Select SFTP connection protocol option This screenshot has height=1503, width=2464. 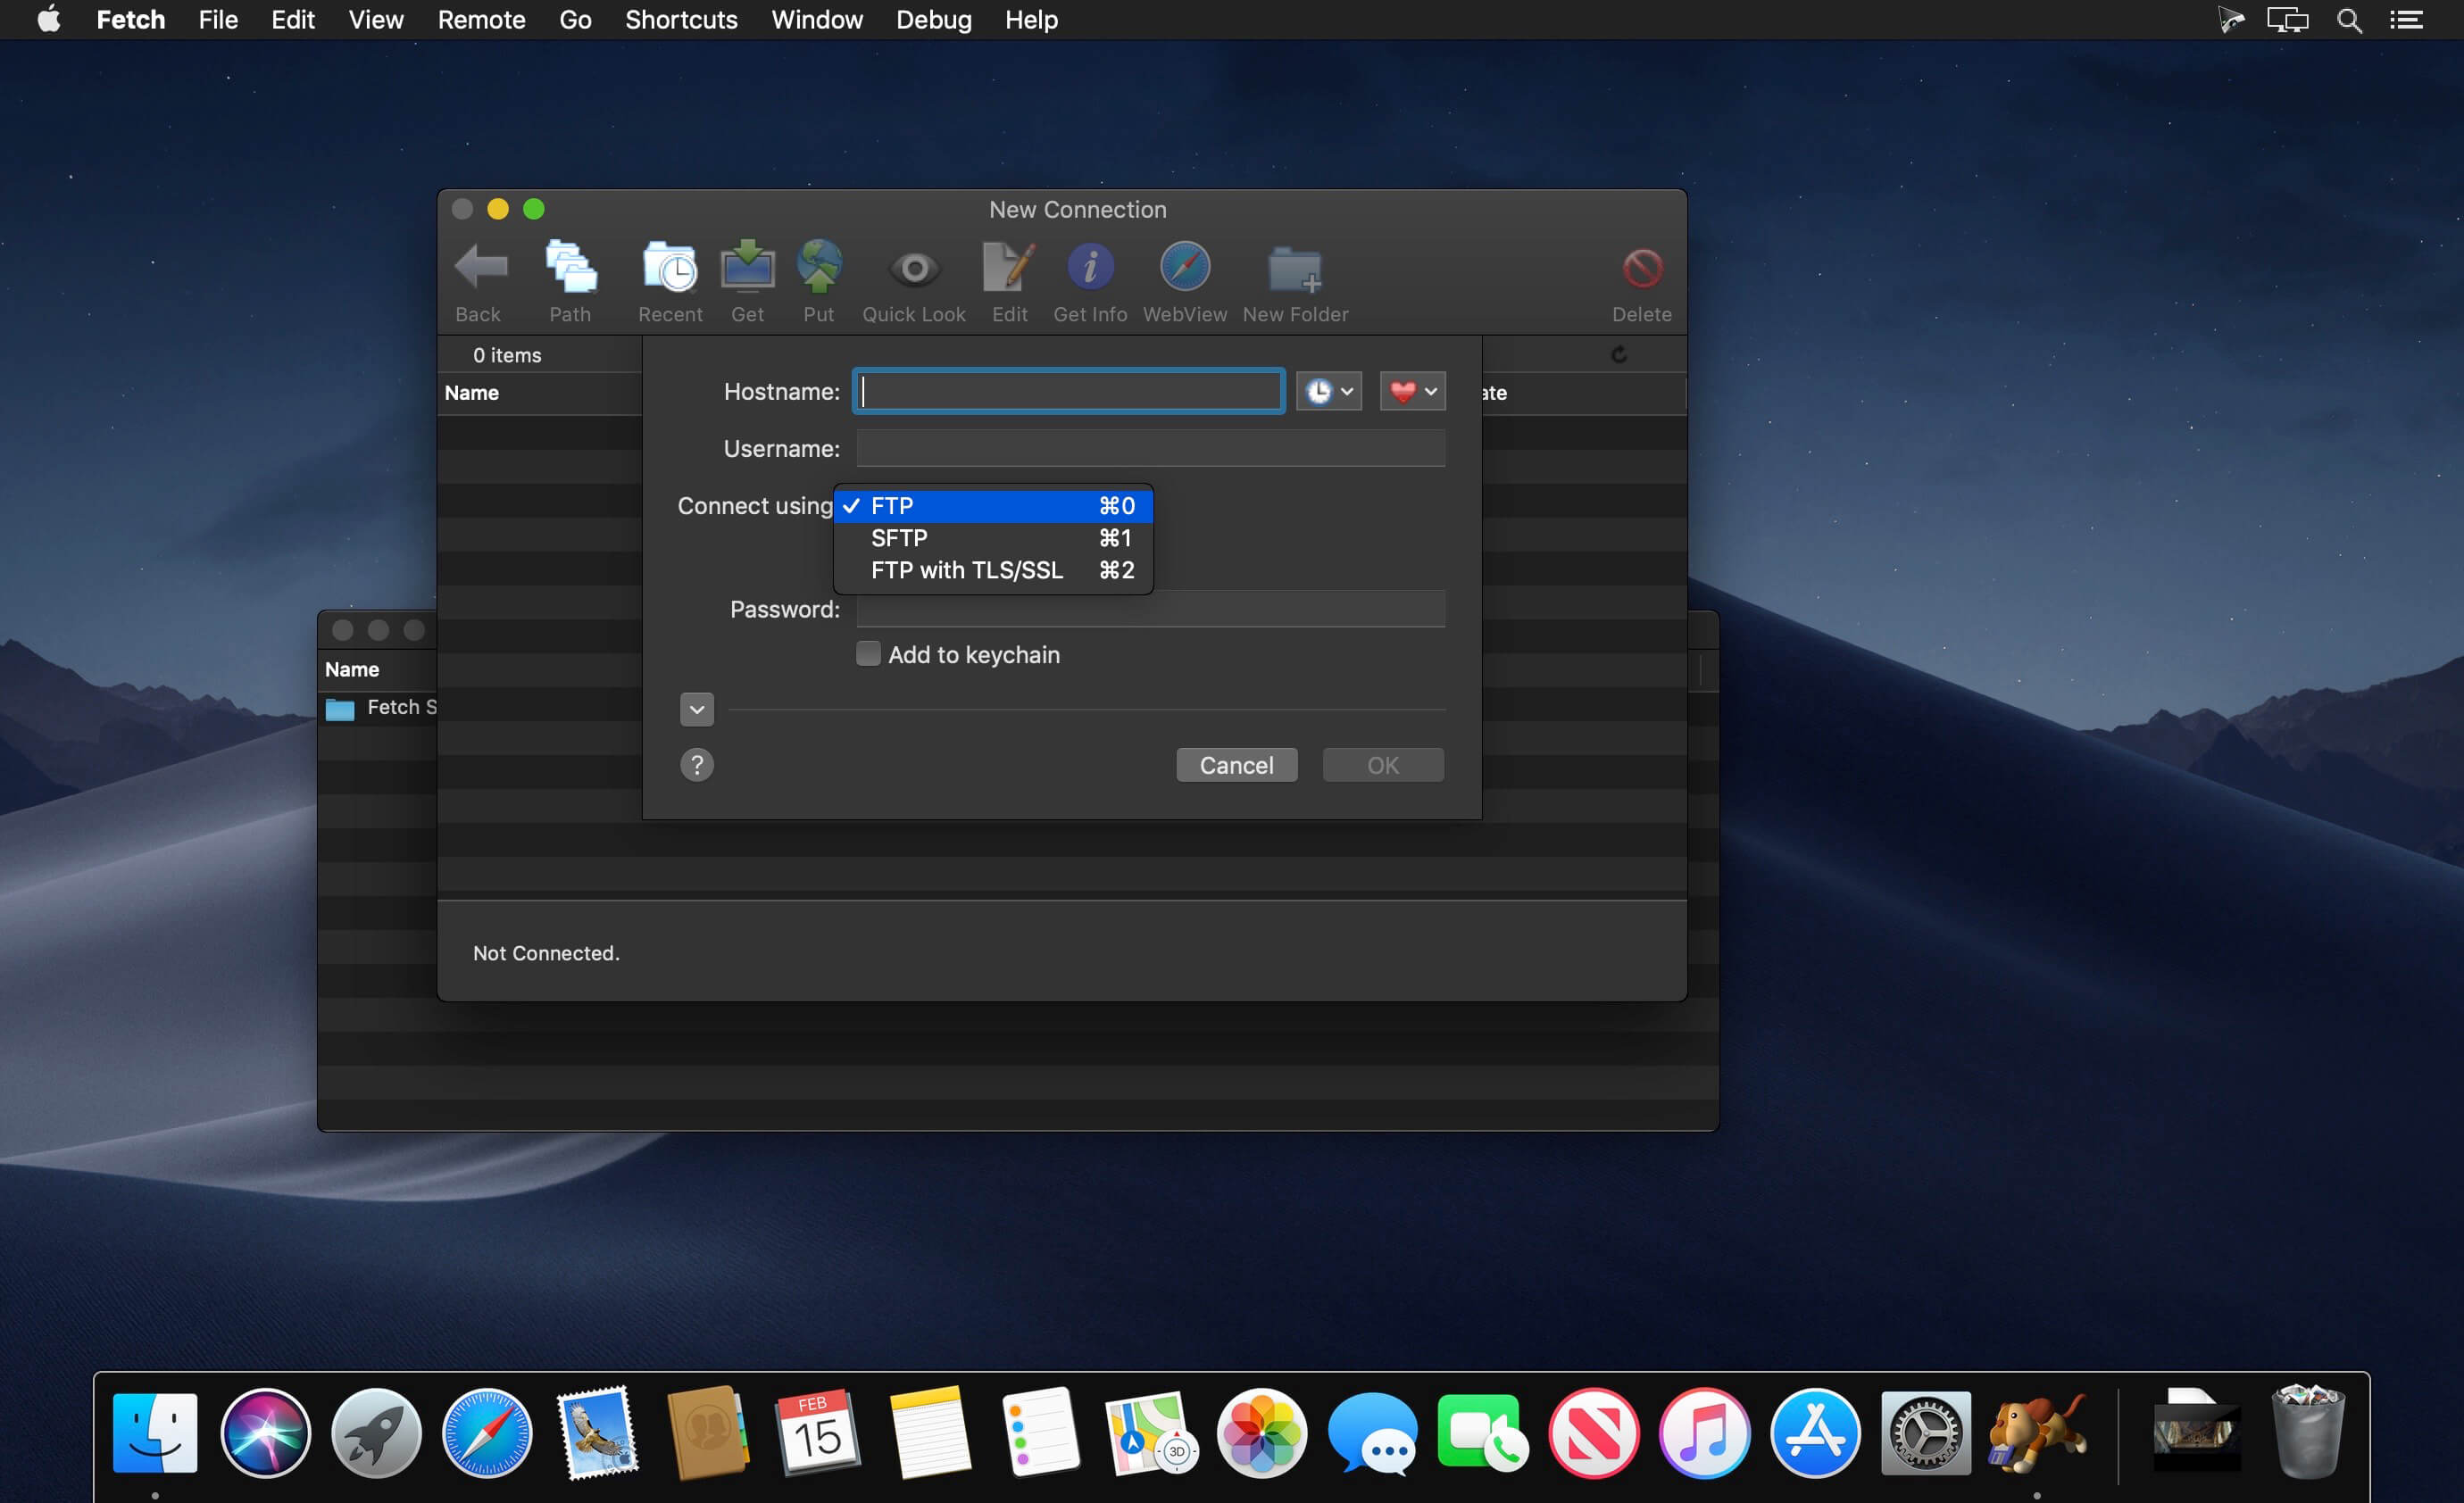[x=897, y=536]
